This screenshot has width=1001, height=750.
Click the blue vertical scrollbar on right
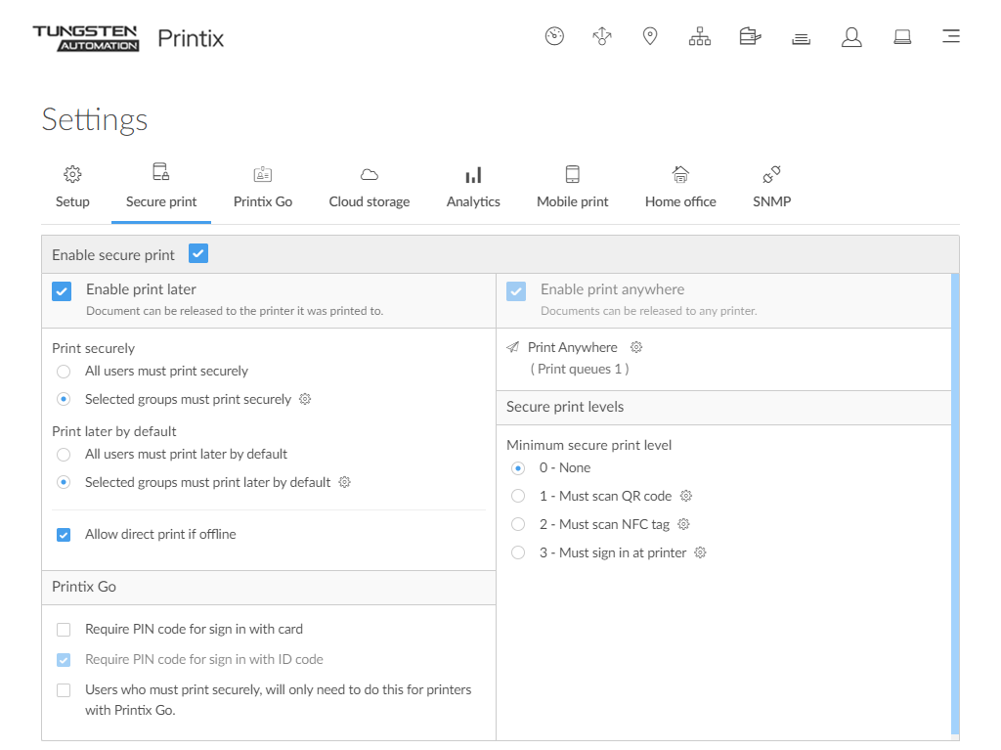coord(955,504)
